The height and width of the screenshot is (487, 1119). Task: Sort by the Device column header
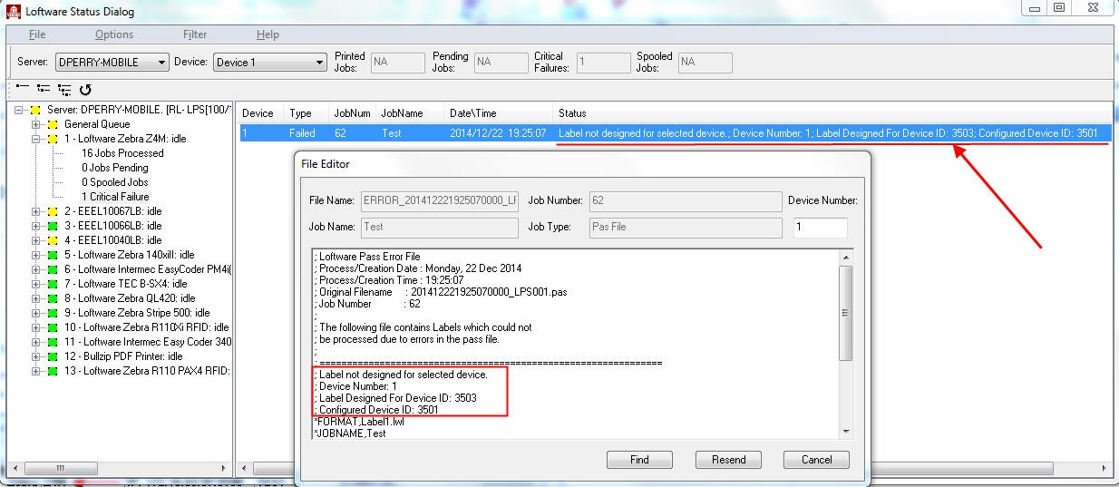coord(258,113)
